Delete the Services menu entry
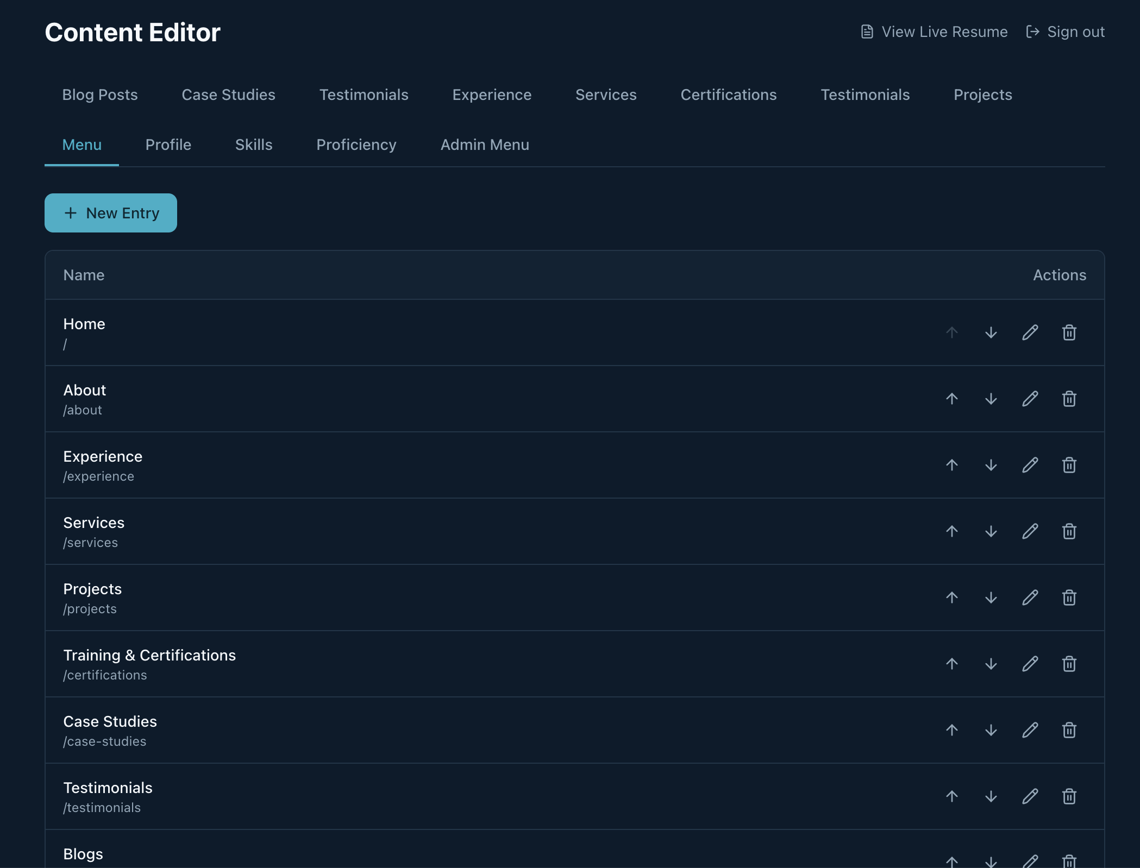Screen dimensions: 1140x868 tap(1069, 531)
